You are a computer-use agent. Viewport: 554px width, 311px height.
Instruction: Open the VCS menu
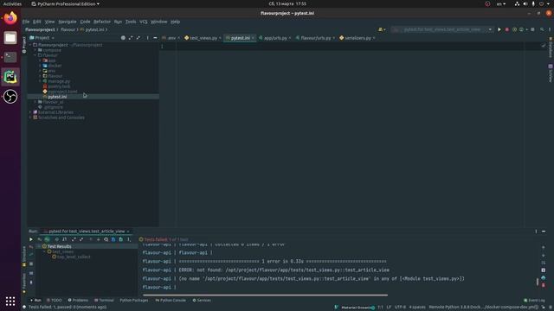pyautogui.click(x=143, y=22)
